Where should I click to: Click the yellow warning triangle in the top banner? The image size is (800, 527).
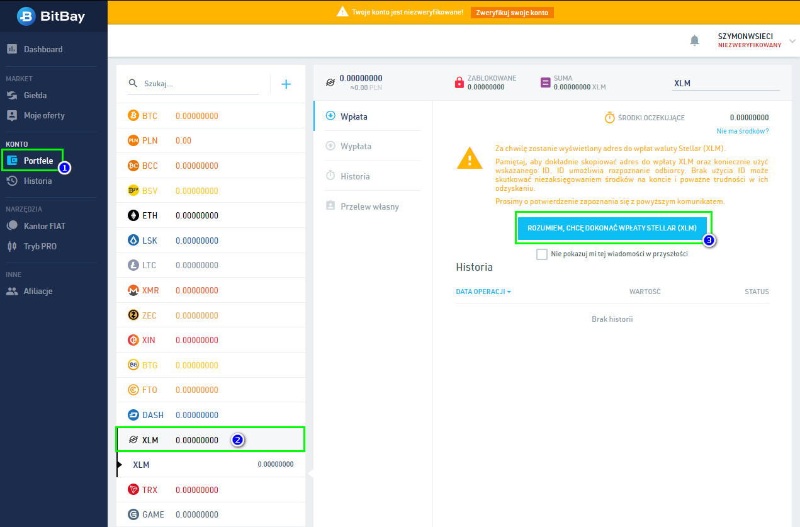coord(342,11)
